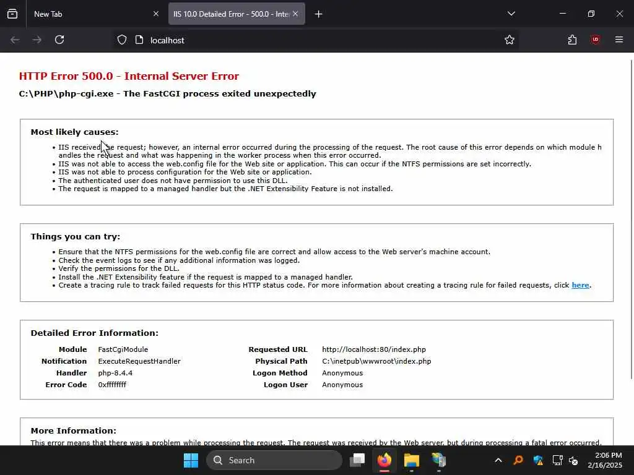Viewport: 634px width, 475px height.
Task: Select the 0xffffffff error code
Action: pos(112,385)
